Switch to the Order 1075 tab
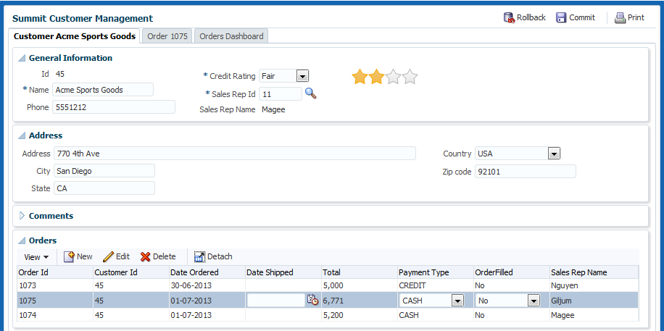This screenshot has width=664, height=331. pyautogui.click(x=167, y=36)
